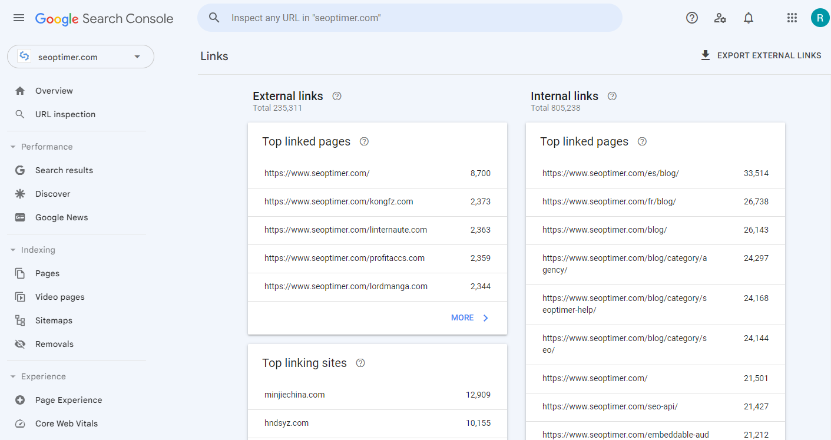Screen dimensions: 831x440
Task: Open the hamburger main menu
Action: pos(19,18)
